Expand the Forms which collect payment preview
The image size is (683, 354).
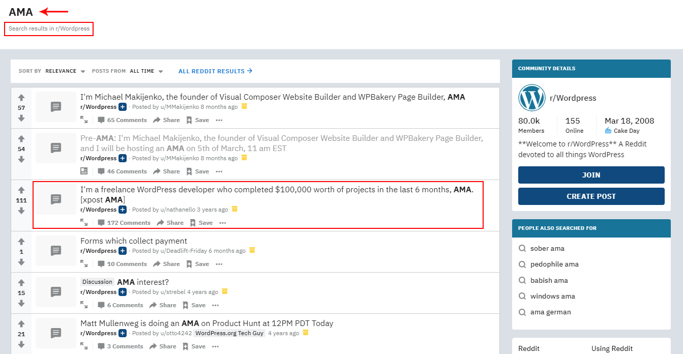pos(84,264)
